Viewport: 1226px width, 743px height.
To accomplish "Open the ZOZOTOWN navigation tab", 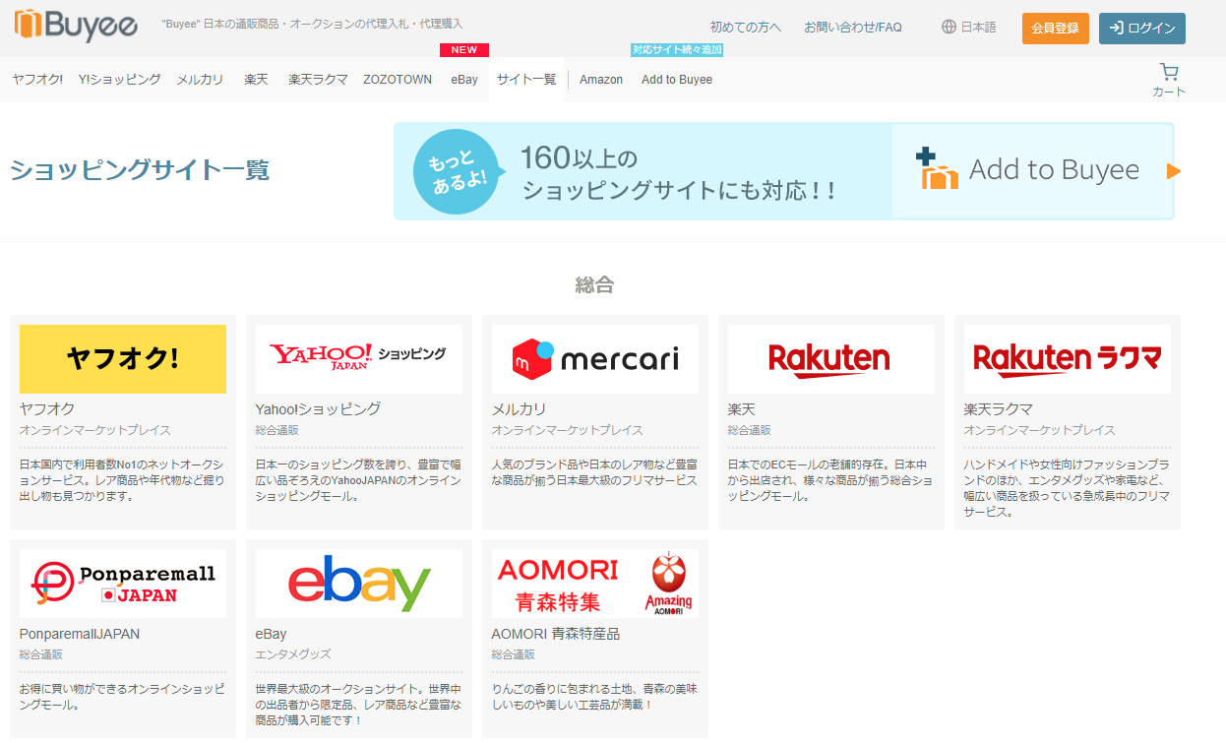I will (398, 80).
